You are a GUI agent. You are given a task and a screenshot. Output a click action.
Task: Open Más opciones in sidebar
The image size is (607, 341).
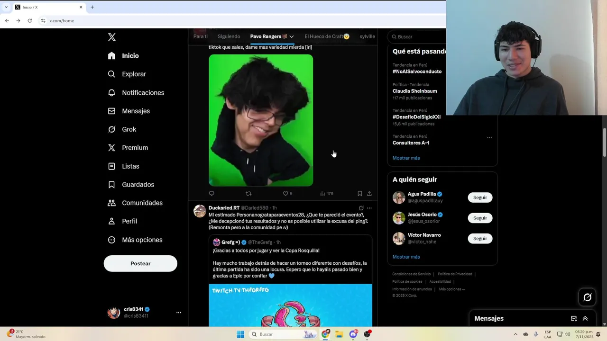[135, 240]
